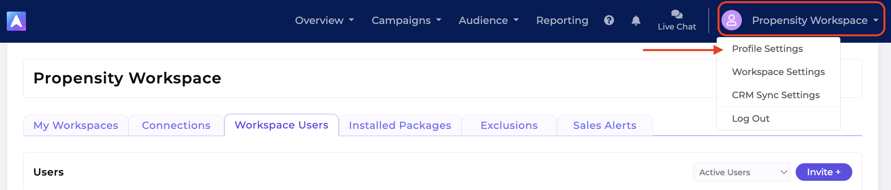Go to the Exclusions tab
The width and height of the screenshot is (891, 190).
(509, 125)
